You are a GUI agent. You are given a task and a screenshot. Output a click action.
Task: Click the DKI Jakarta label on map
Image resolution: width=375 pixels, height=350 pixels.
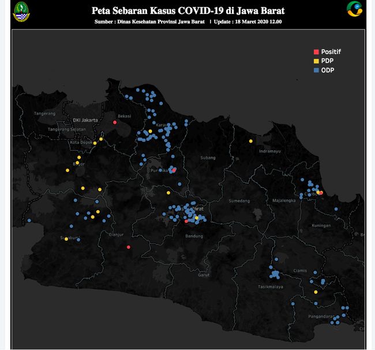tap(85, 120)
